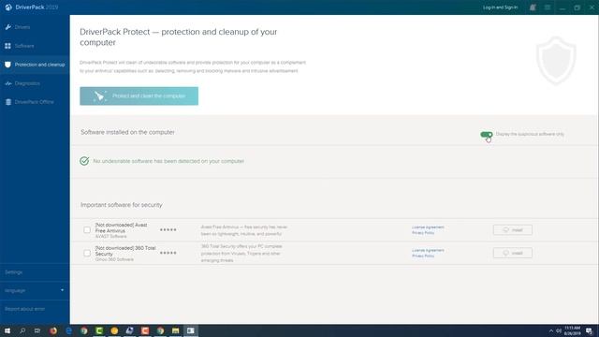Click Install button for Avast Free Antivirus
The height and width of the screenshot is (337, 599).
[x=513, y=229]
